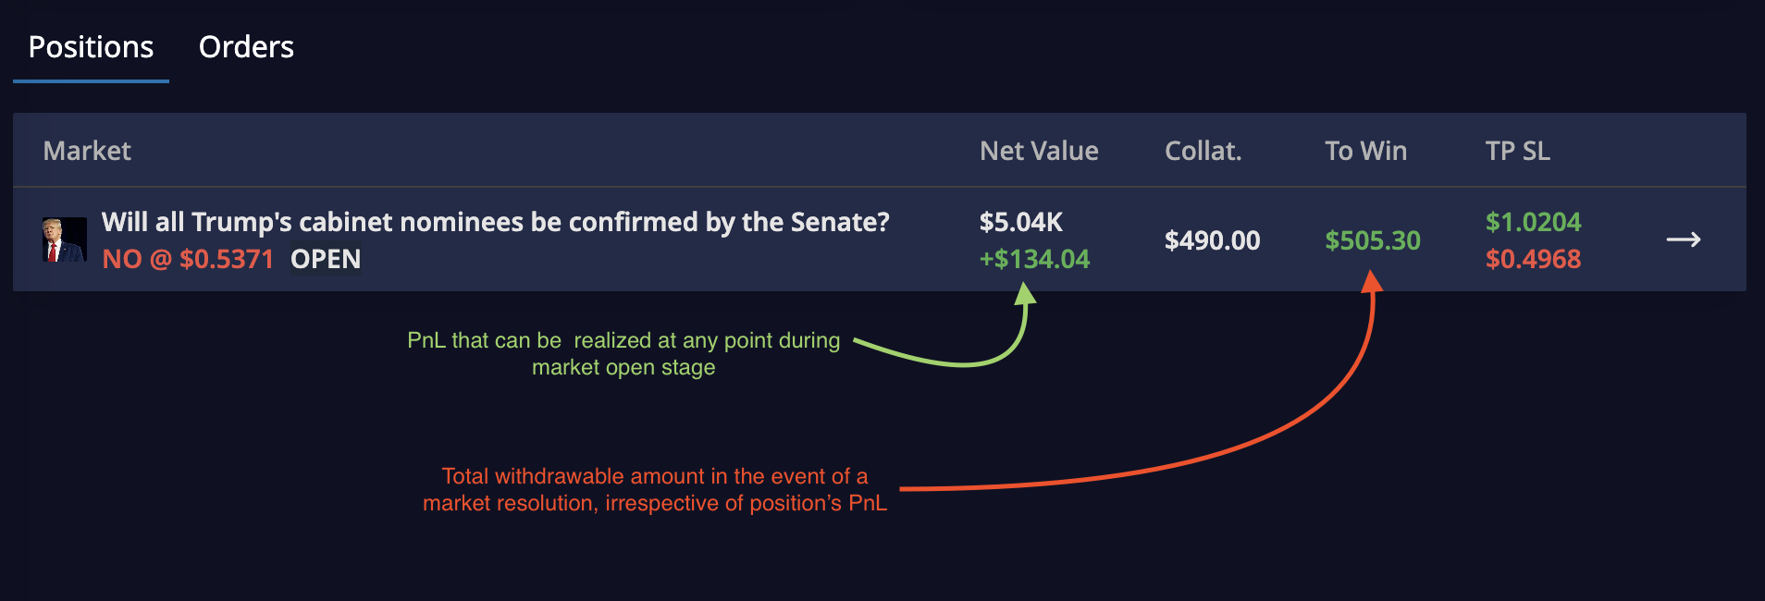Click the NO @ $0.5371 position label

tap(188, 259)
